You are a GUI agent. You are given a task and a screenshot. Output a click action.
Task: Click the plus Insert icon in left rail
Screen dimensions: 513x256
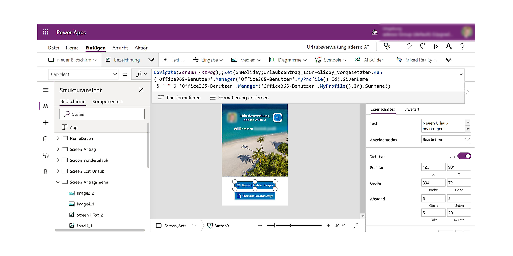click(x=46, y=123)
